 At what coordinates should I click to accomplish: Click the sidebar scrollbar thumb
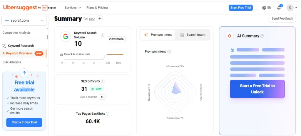tap(47, 37)
